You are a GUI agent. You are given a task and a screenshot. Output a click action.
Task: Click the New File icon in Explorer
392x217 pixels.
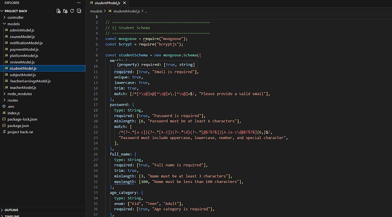pyautogui.click(x=58, y=11)
